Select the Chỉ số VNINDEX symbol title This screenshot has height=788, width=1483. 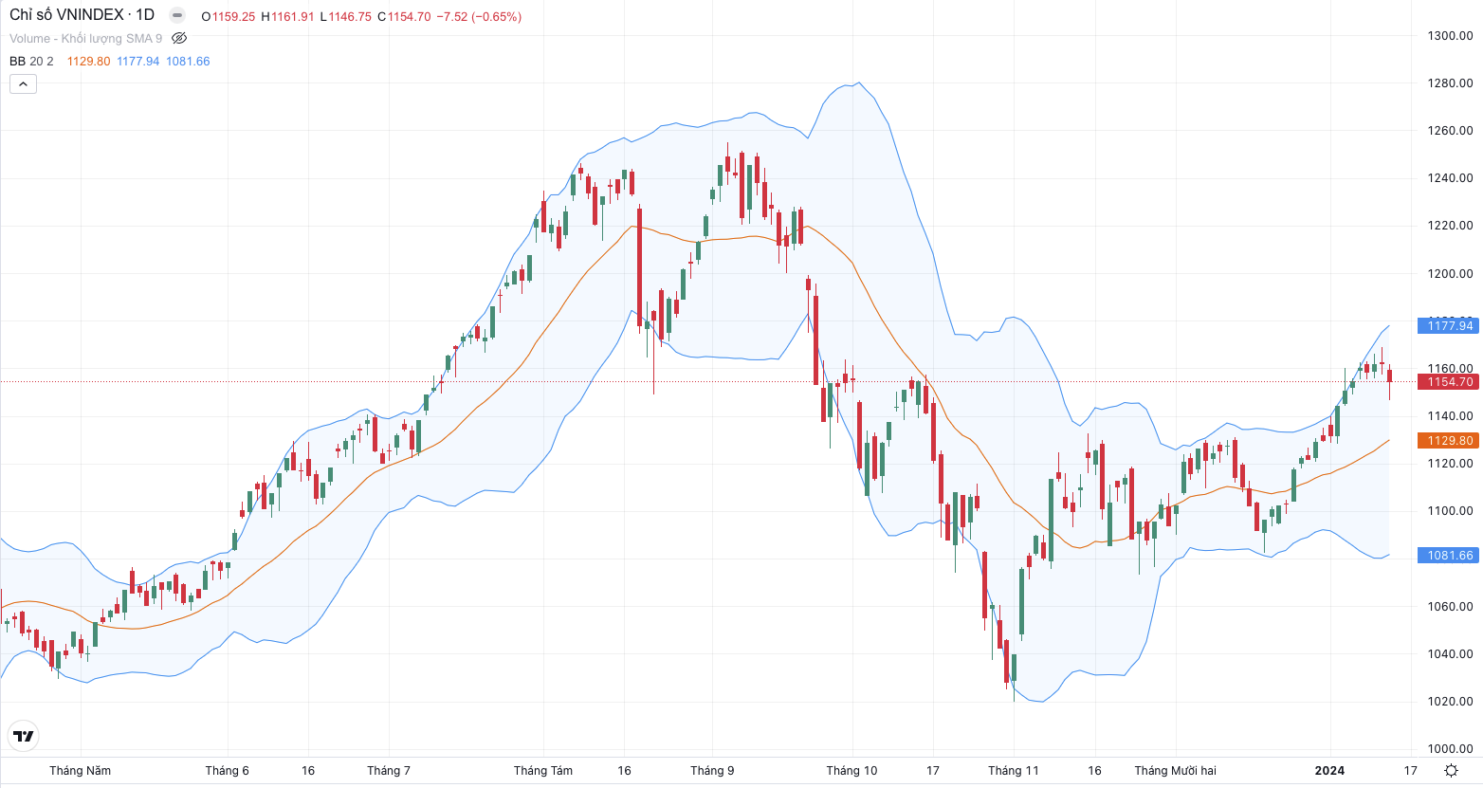pyautogui.click(x=82, y=15)
